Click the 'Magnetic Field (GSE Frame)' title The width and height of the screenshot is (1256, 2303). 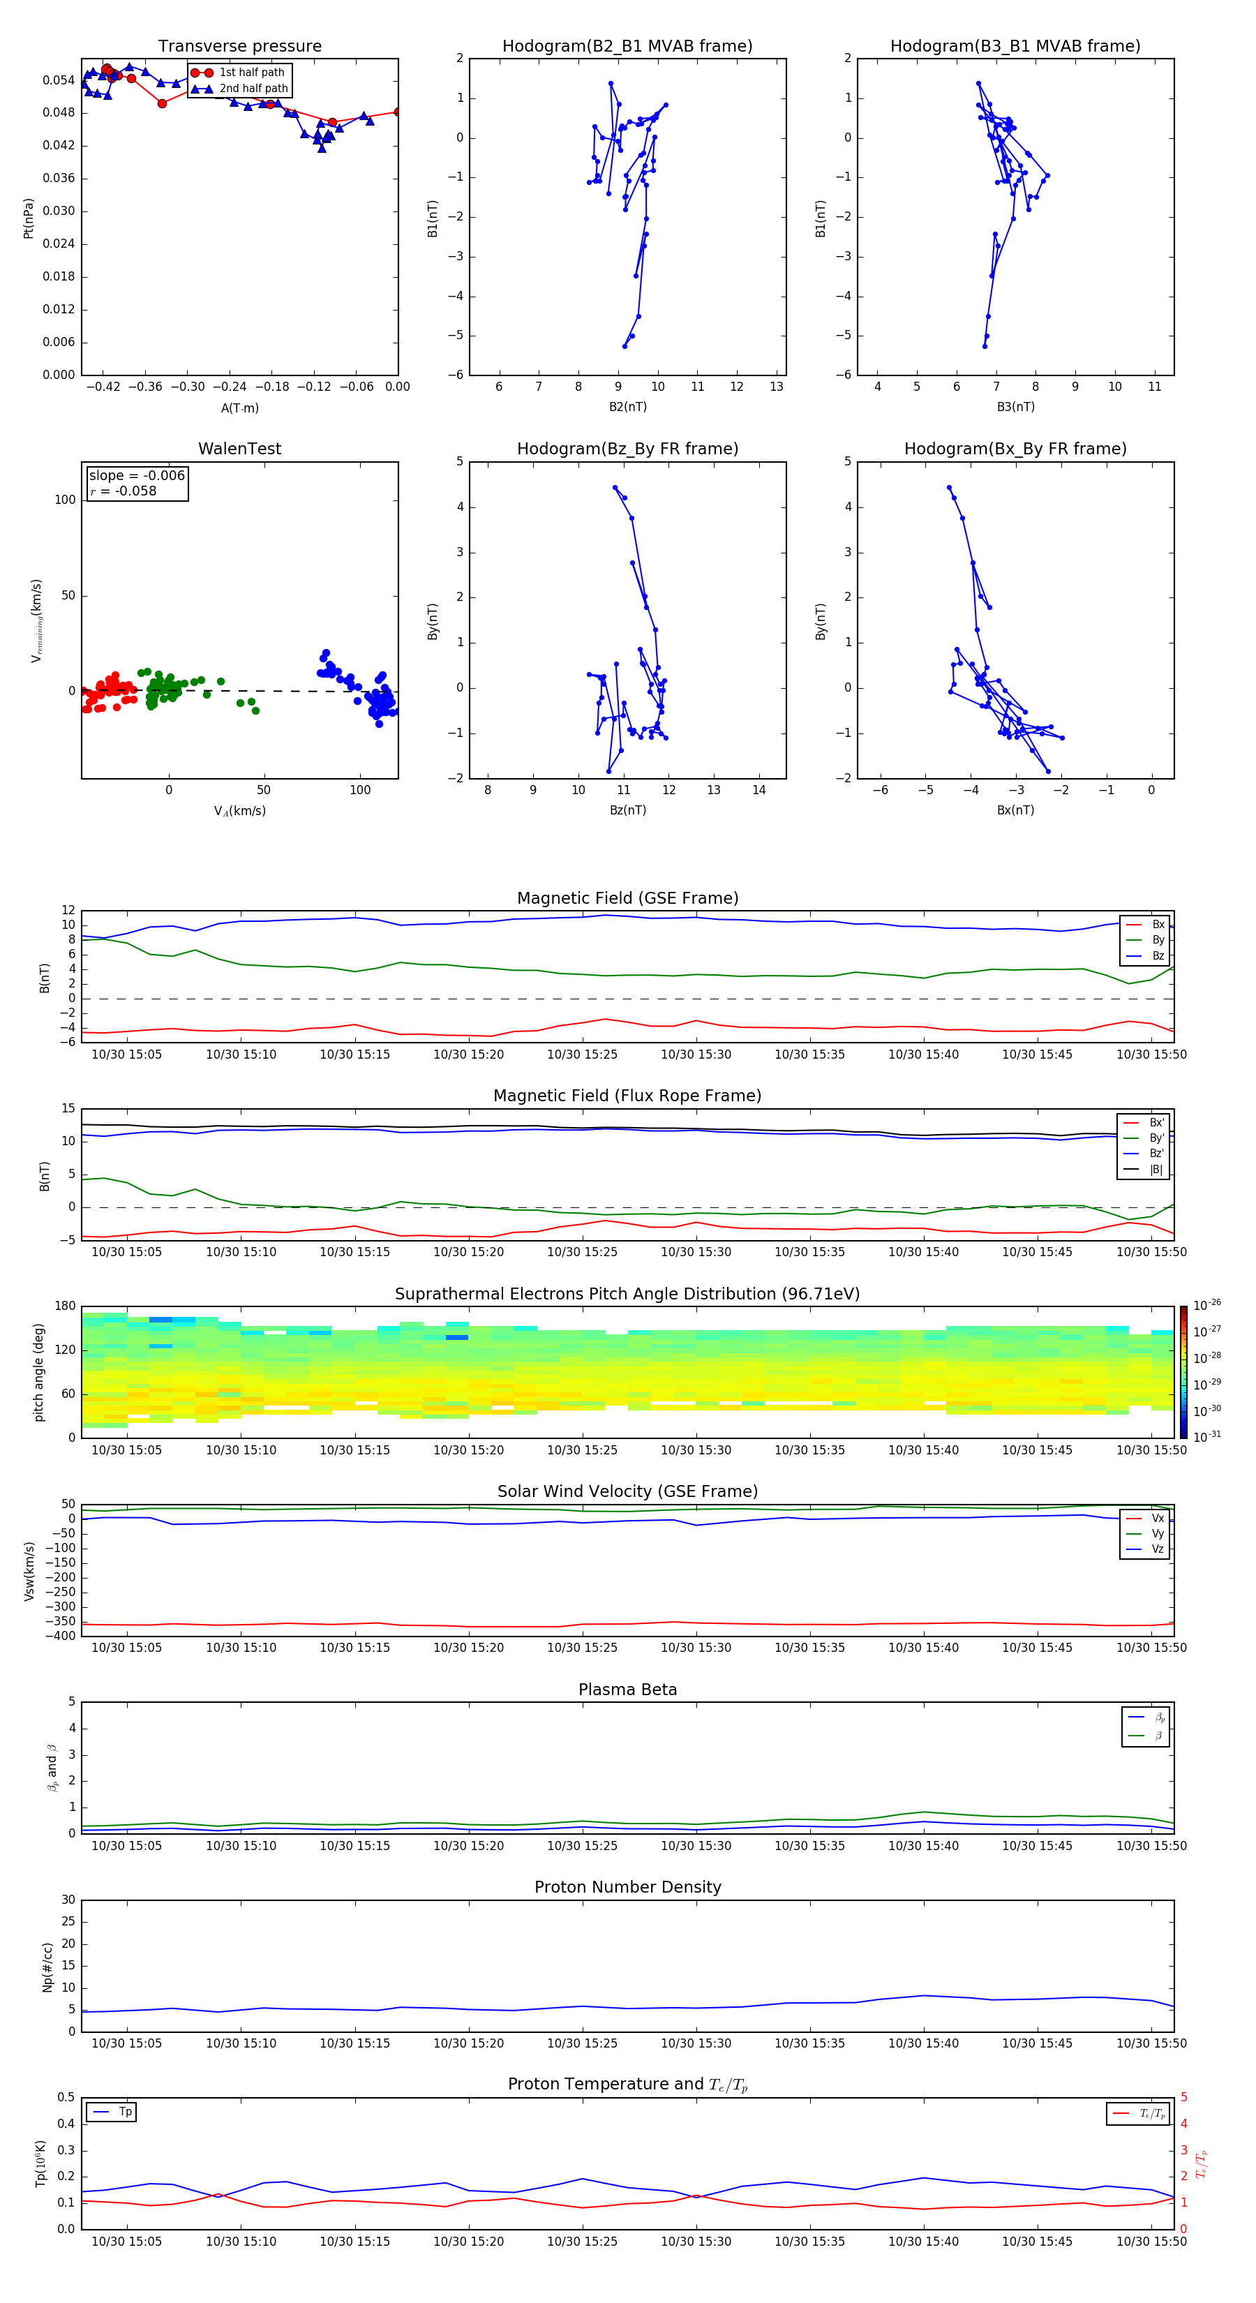point(627,898)
